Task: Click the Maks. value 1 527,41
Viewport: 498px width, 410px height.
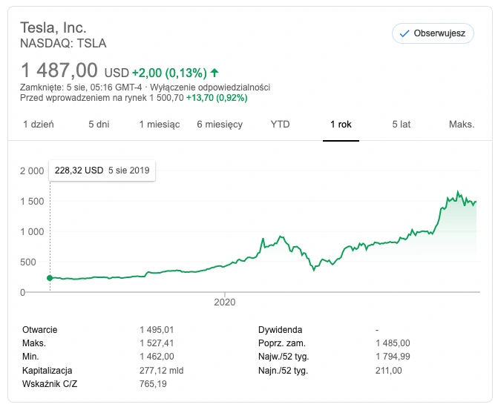Action: pos(157,343)
